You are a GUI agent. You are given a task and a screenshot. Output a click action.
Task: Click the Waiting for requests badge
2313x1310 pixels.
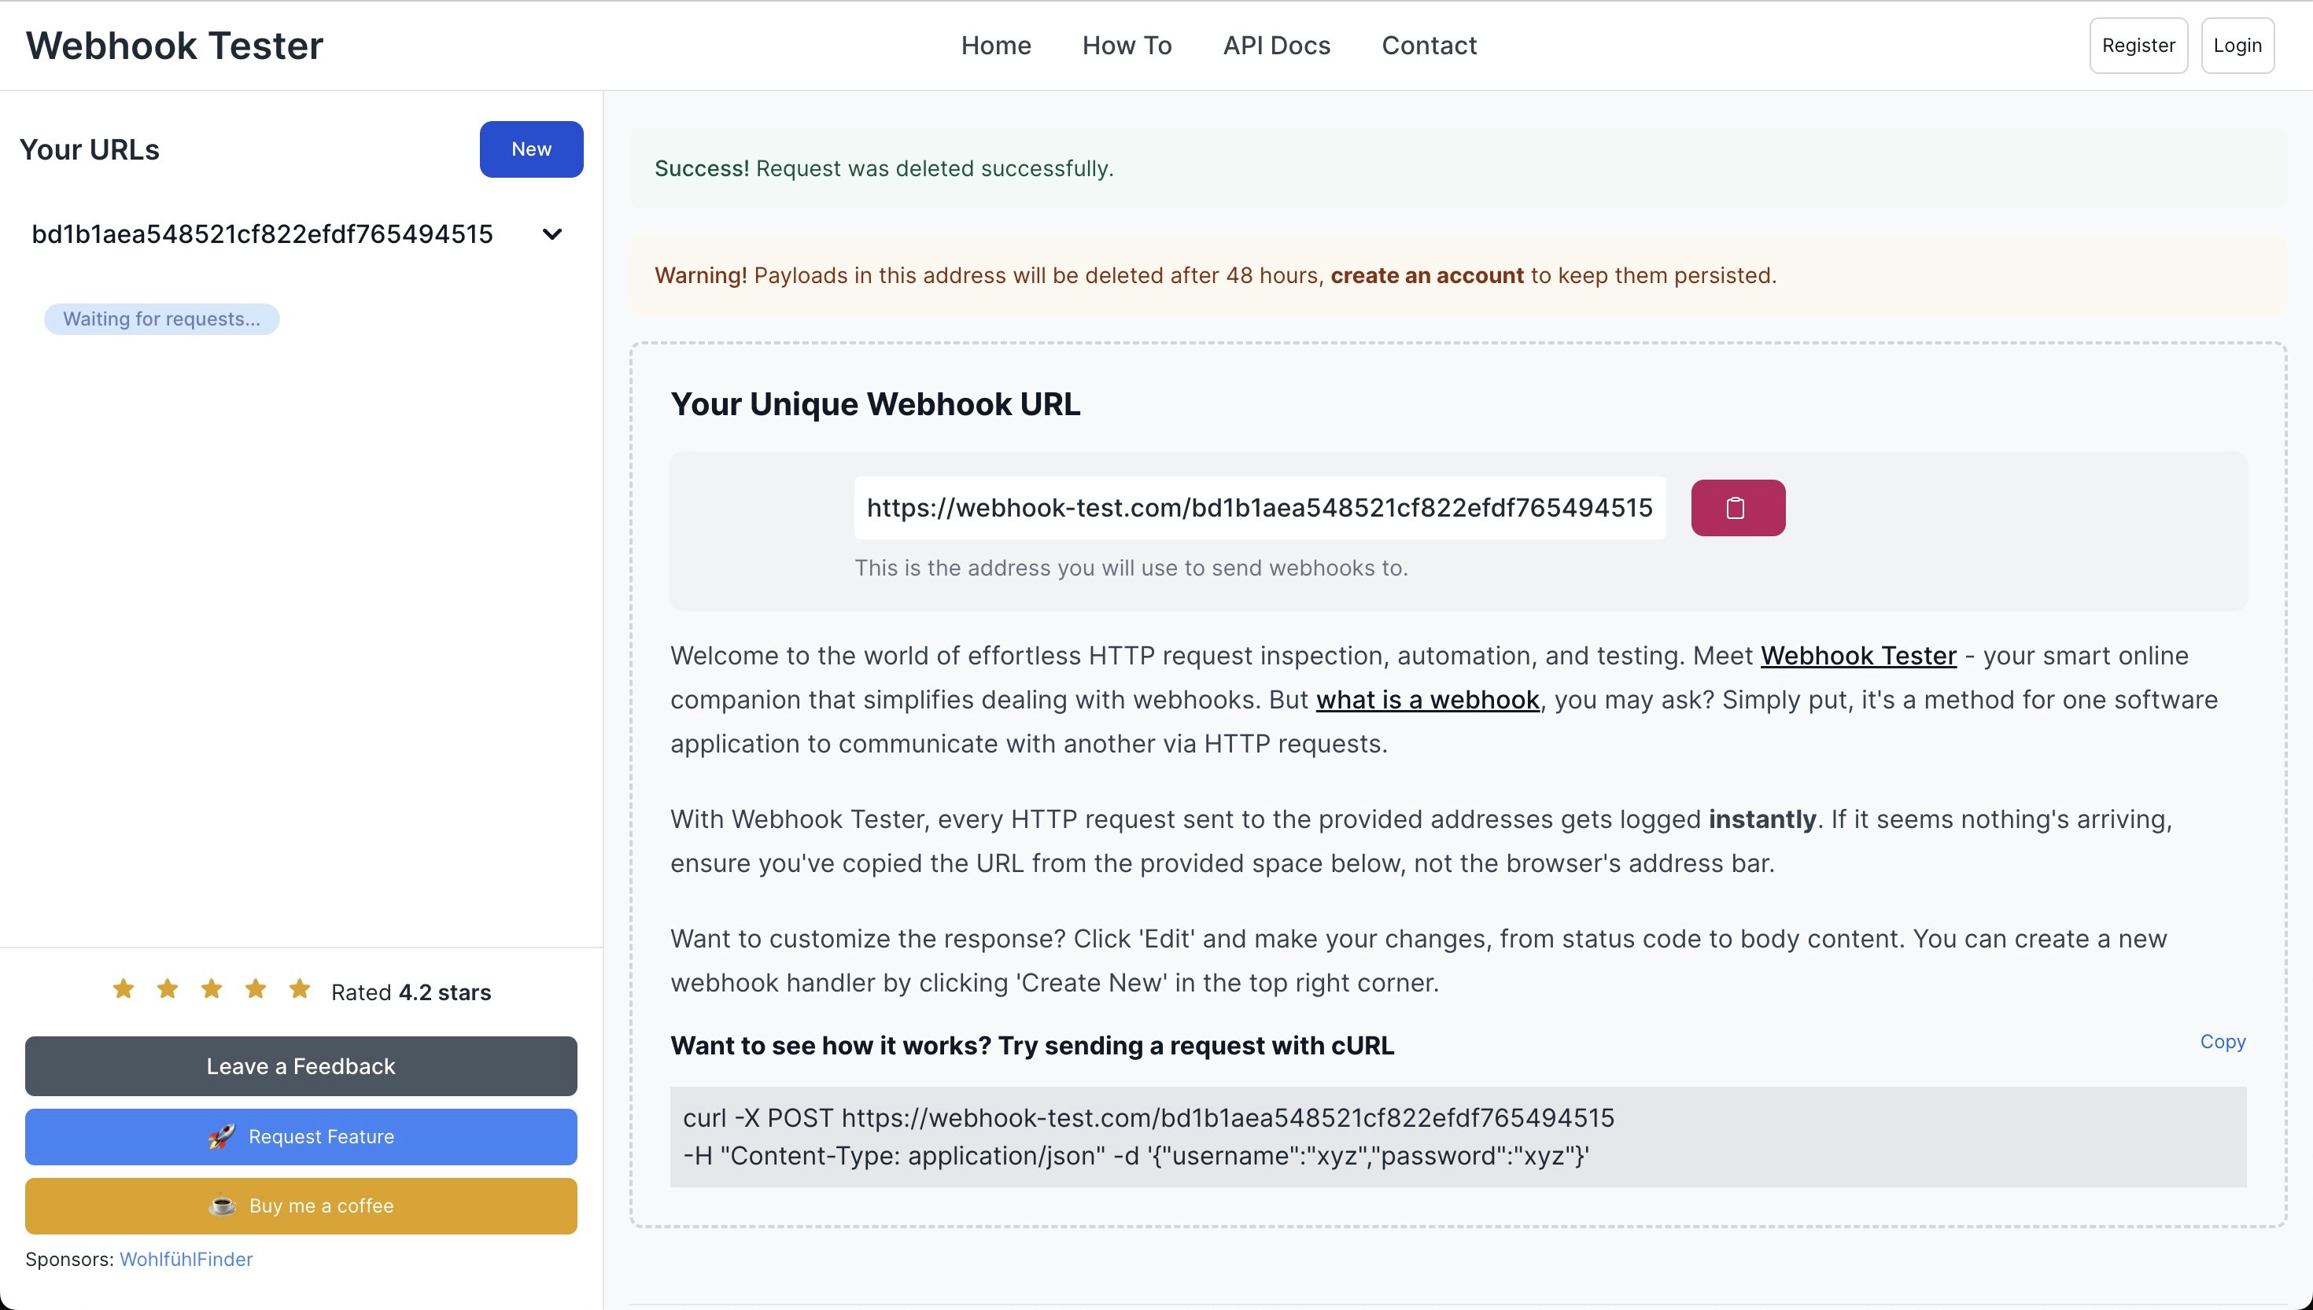(x=161, y=318)
